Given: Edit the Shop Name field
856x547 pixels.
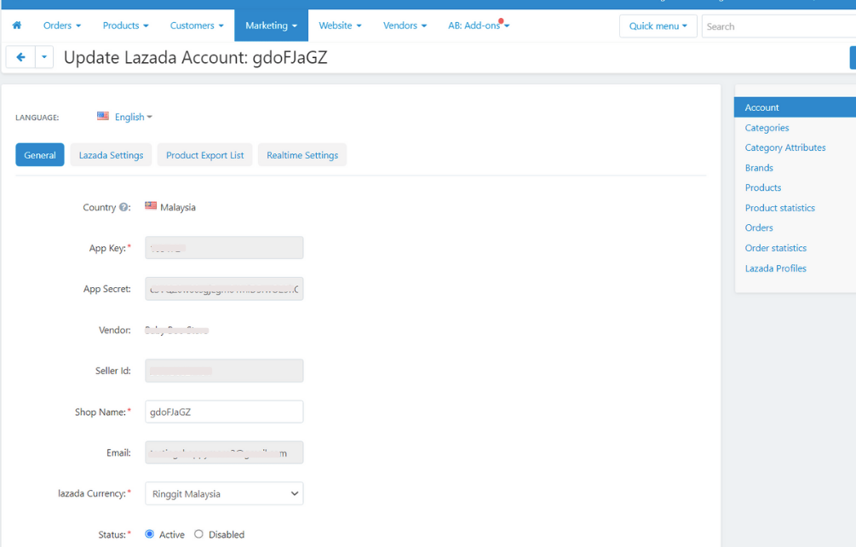Looking at the screenshot, I should coord(224,412).
